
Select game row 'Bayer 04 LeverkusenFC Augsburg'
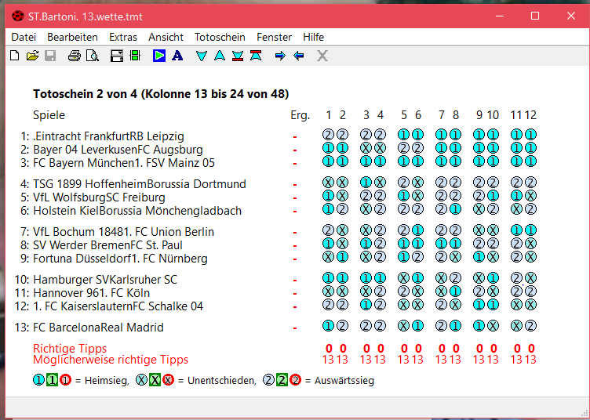click(118, 150)
